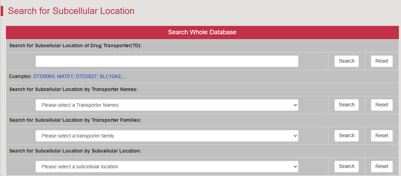Search by selected transporter family
The width and height of the screenshot is (401, 176).
(x=347, y=136)
